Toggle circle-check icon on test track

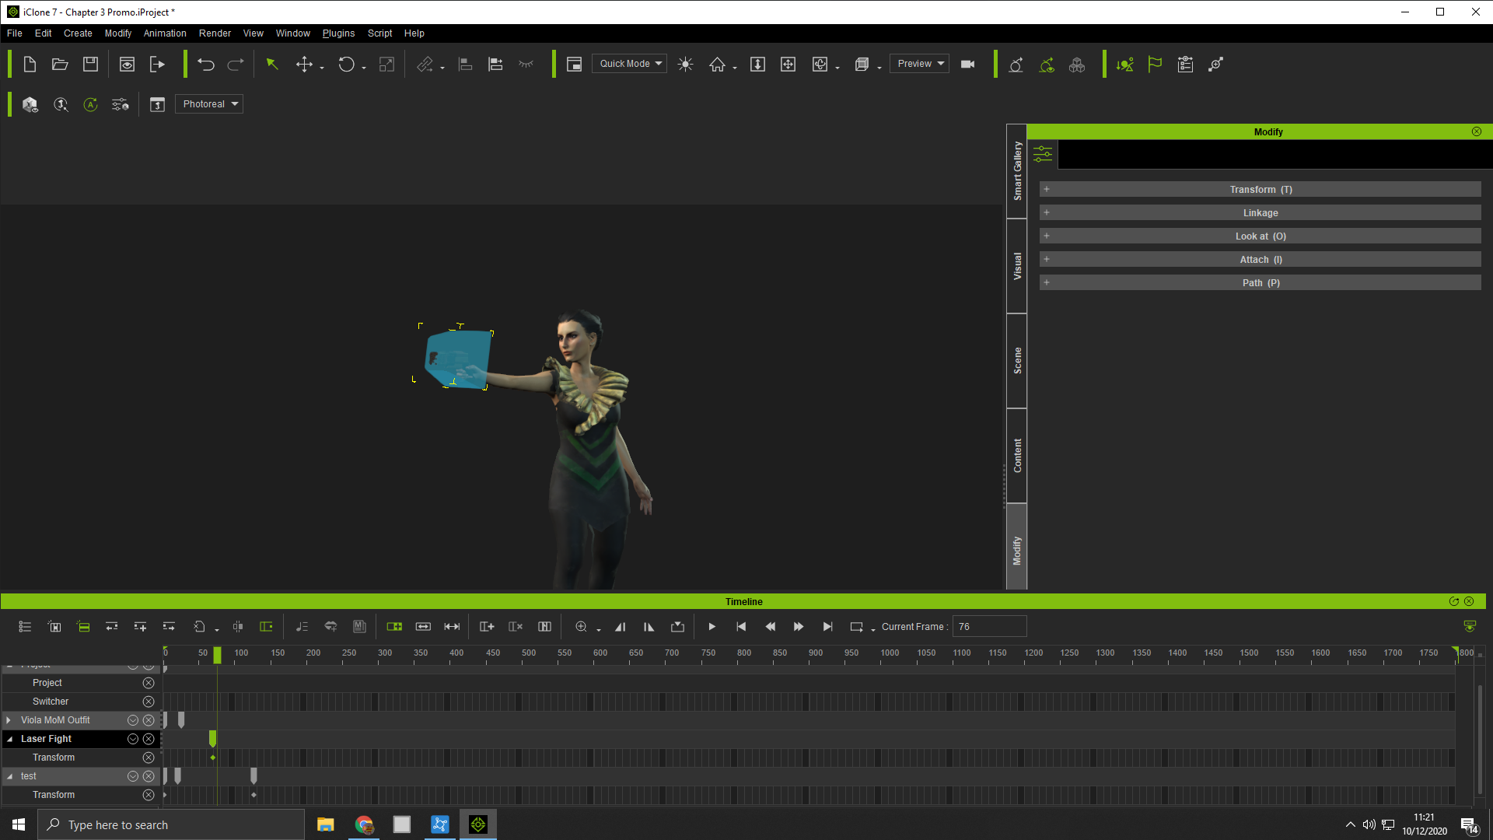[x=133, y=776]
